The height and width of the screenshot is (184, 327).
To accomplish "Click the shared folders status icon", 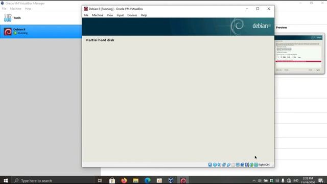I will pyautogui.click(x=233, y=165).
